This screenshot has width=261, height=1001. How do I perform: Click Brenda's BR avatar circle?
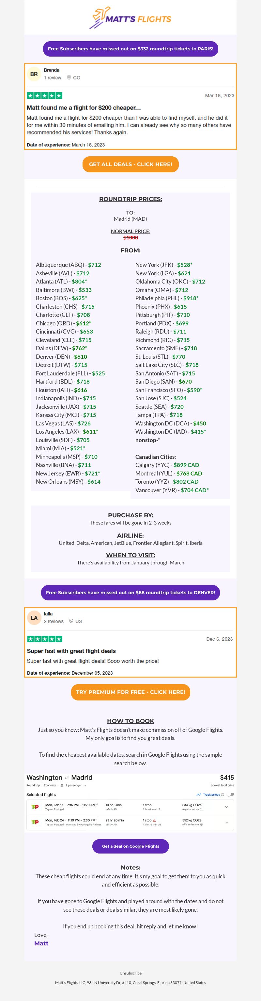34,74
